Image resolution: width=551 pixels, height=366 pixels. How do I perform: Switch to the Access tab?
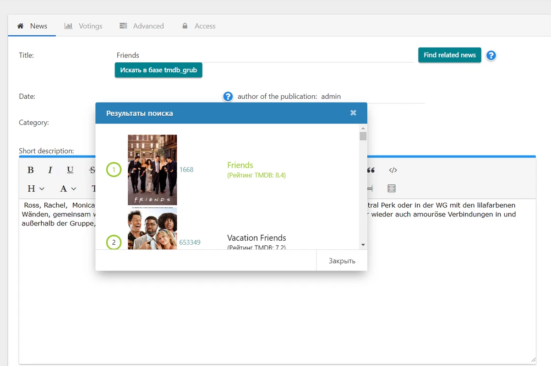point(199,26)
